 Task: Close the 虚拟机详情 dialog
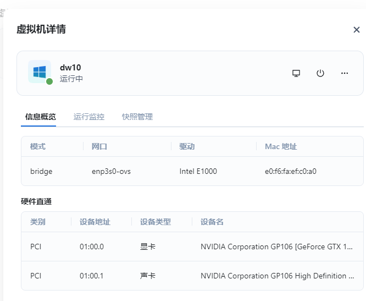click(356, 30)
